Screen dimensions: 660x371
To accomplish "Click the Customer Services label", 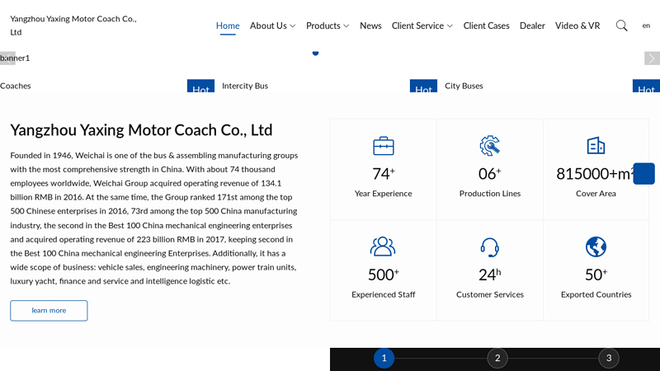I will coord(490,294).
